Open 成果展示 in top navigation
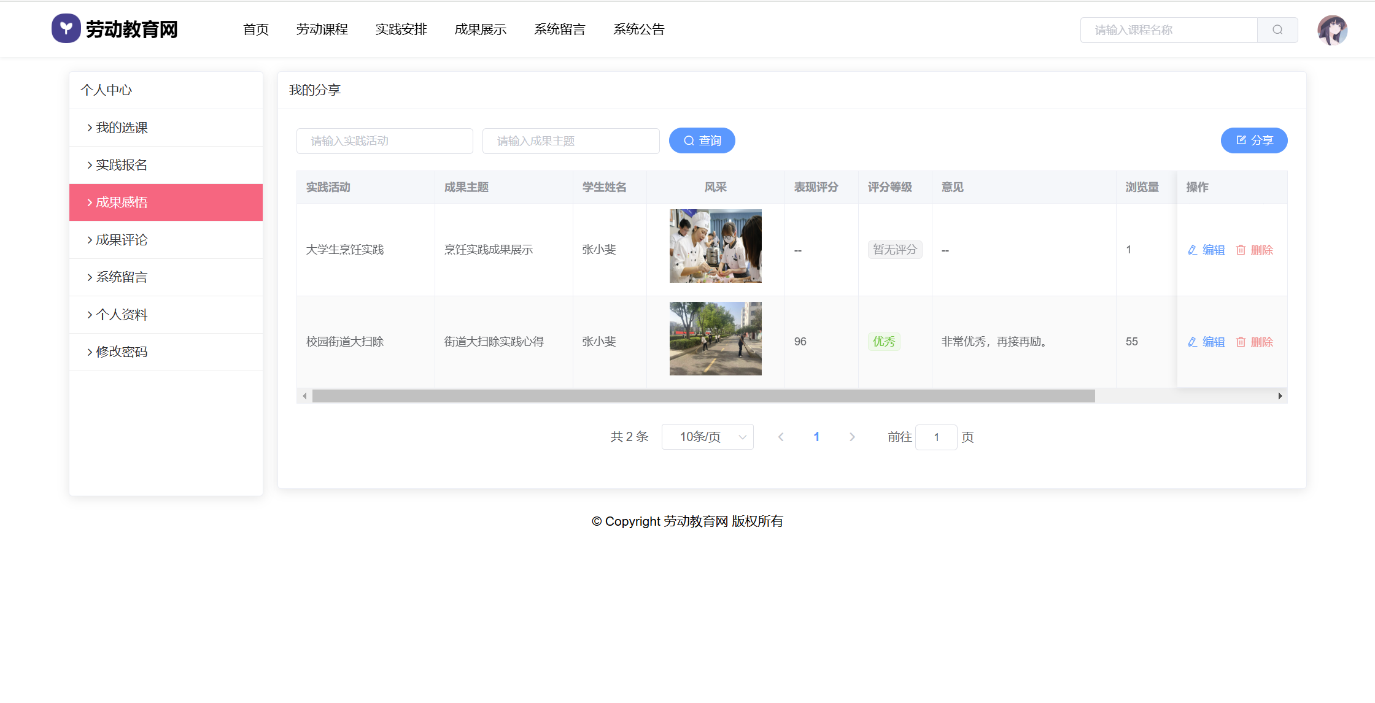The height and width of the screenshot is (703, 1375). (480, 29)
